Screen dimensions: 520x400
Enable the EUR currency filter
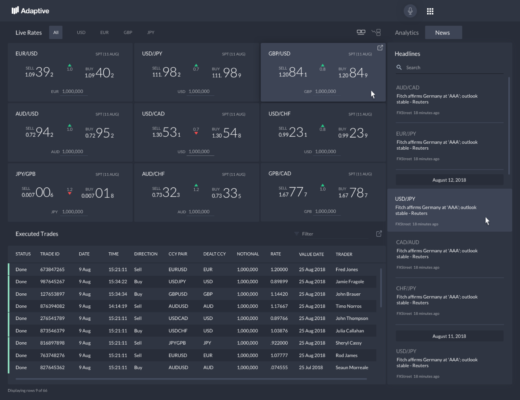click(104, 32)
